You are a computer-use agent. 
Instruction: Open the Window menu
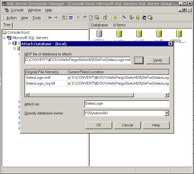(34, 10)
